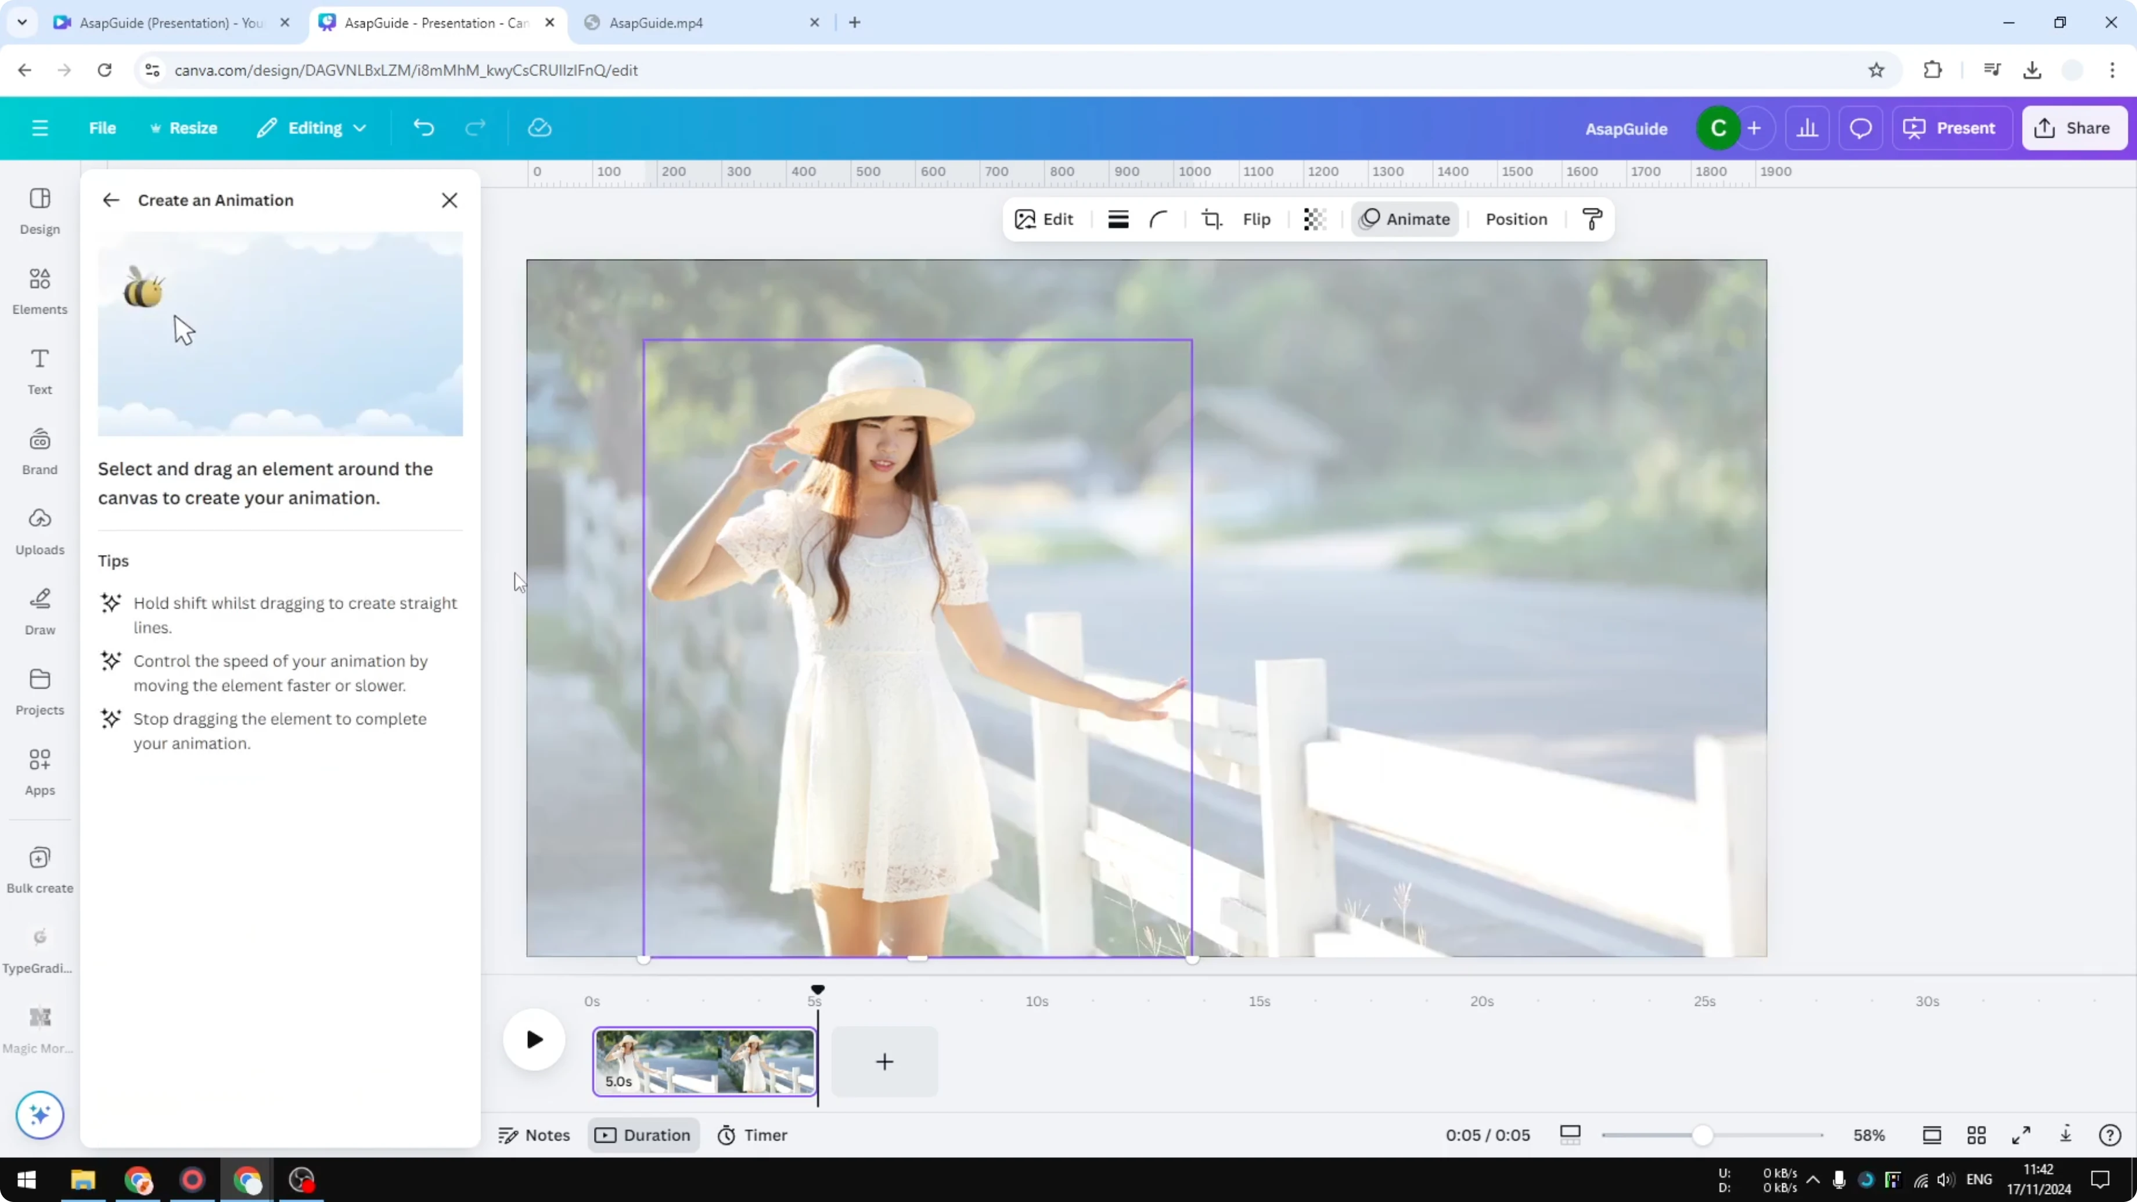
Task: Select the Text tool in the sidebar
Action: coord(39,369)
